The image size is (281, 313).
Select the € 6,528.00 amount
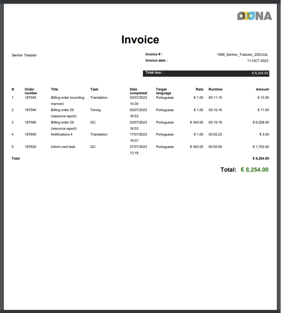(261, 122)
